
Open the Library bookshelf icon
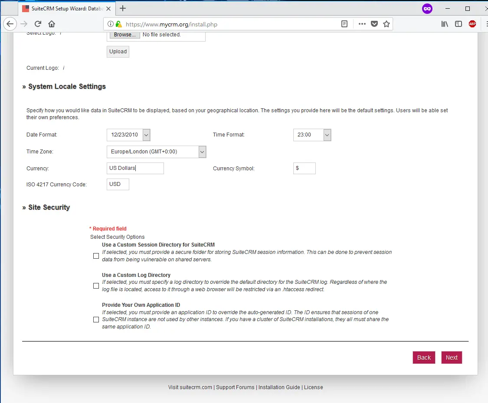(x=445, y=24)
